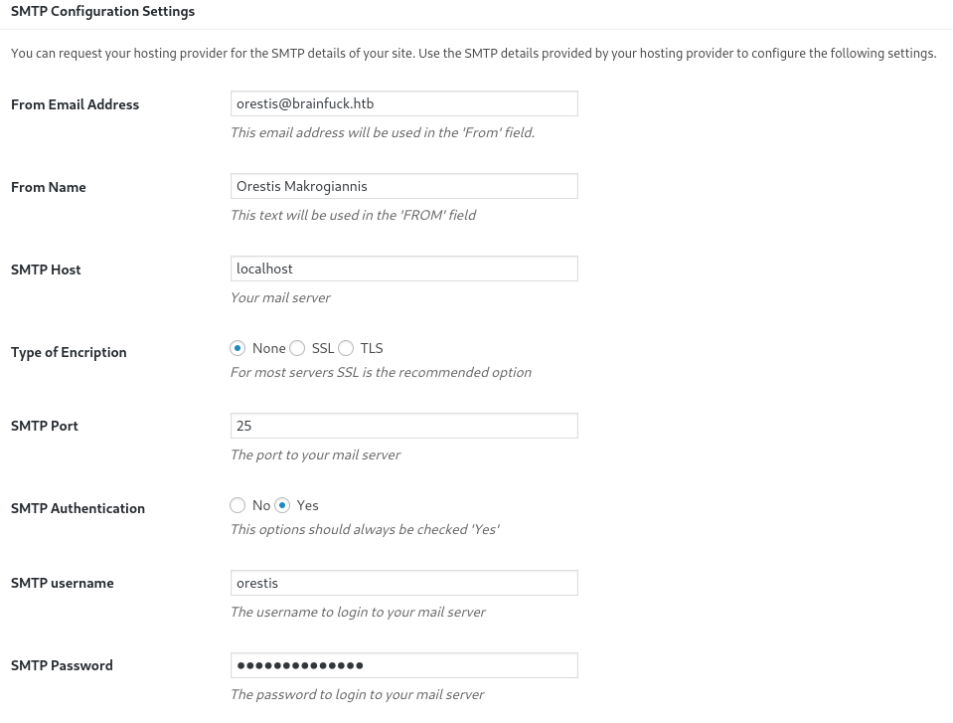
Task: Click the Type of Encription label
Action: coord(69,353)
